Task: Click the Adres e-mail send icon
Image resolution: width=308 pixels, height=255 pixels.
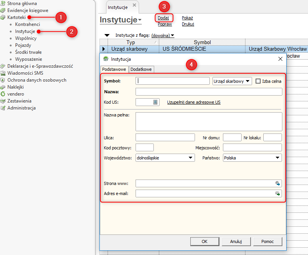Action: [278, 193]
